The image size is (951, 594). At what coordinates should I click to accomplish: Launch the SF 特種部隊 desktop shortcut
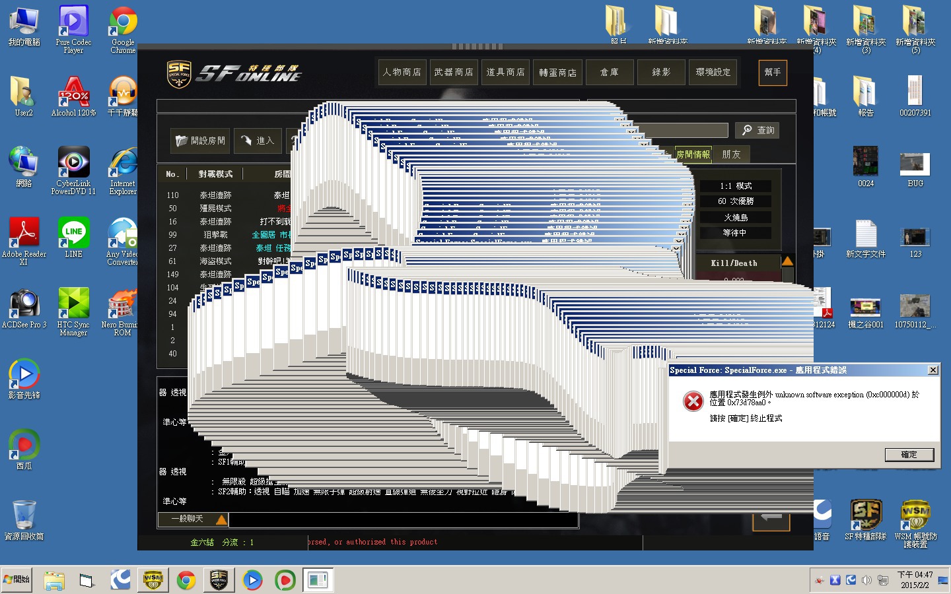pyautogui.click(x=866, y=520)
